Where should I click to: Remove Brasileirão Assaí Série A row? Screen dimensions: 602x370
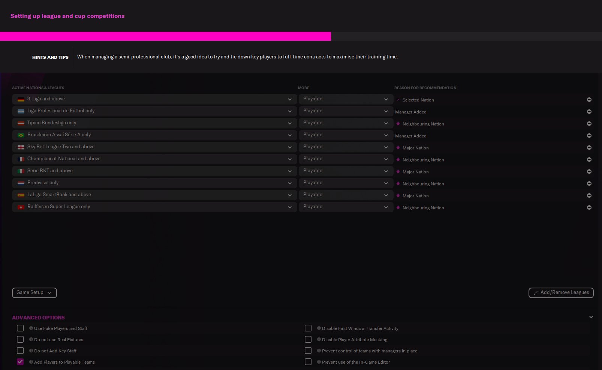[589, 136]
